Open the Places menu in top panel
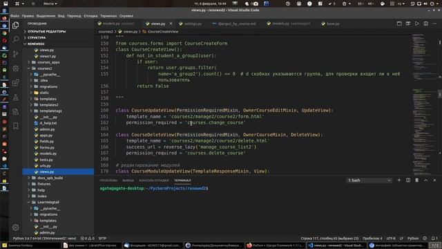Screen dimensions: 442x249 coord(50,3)
